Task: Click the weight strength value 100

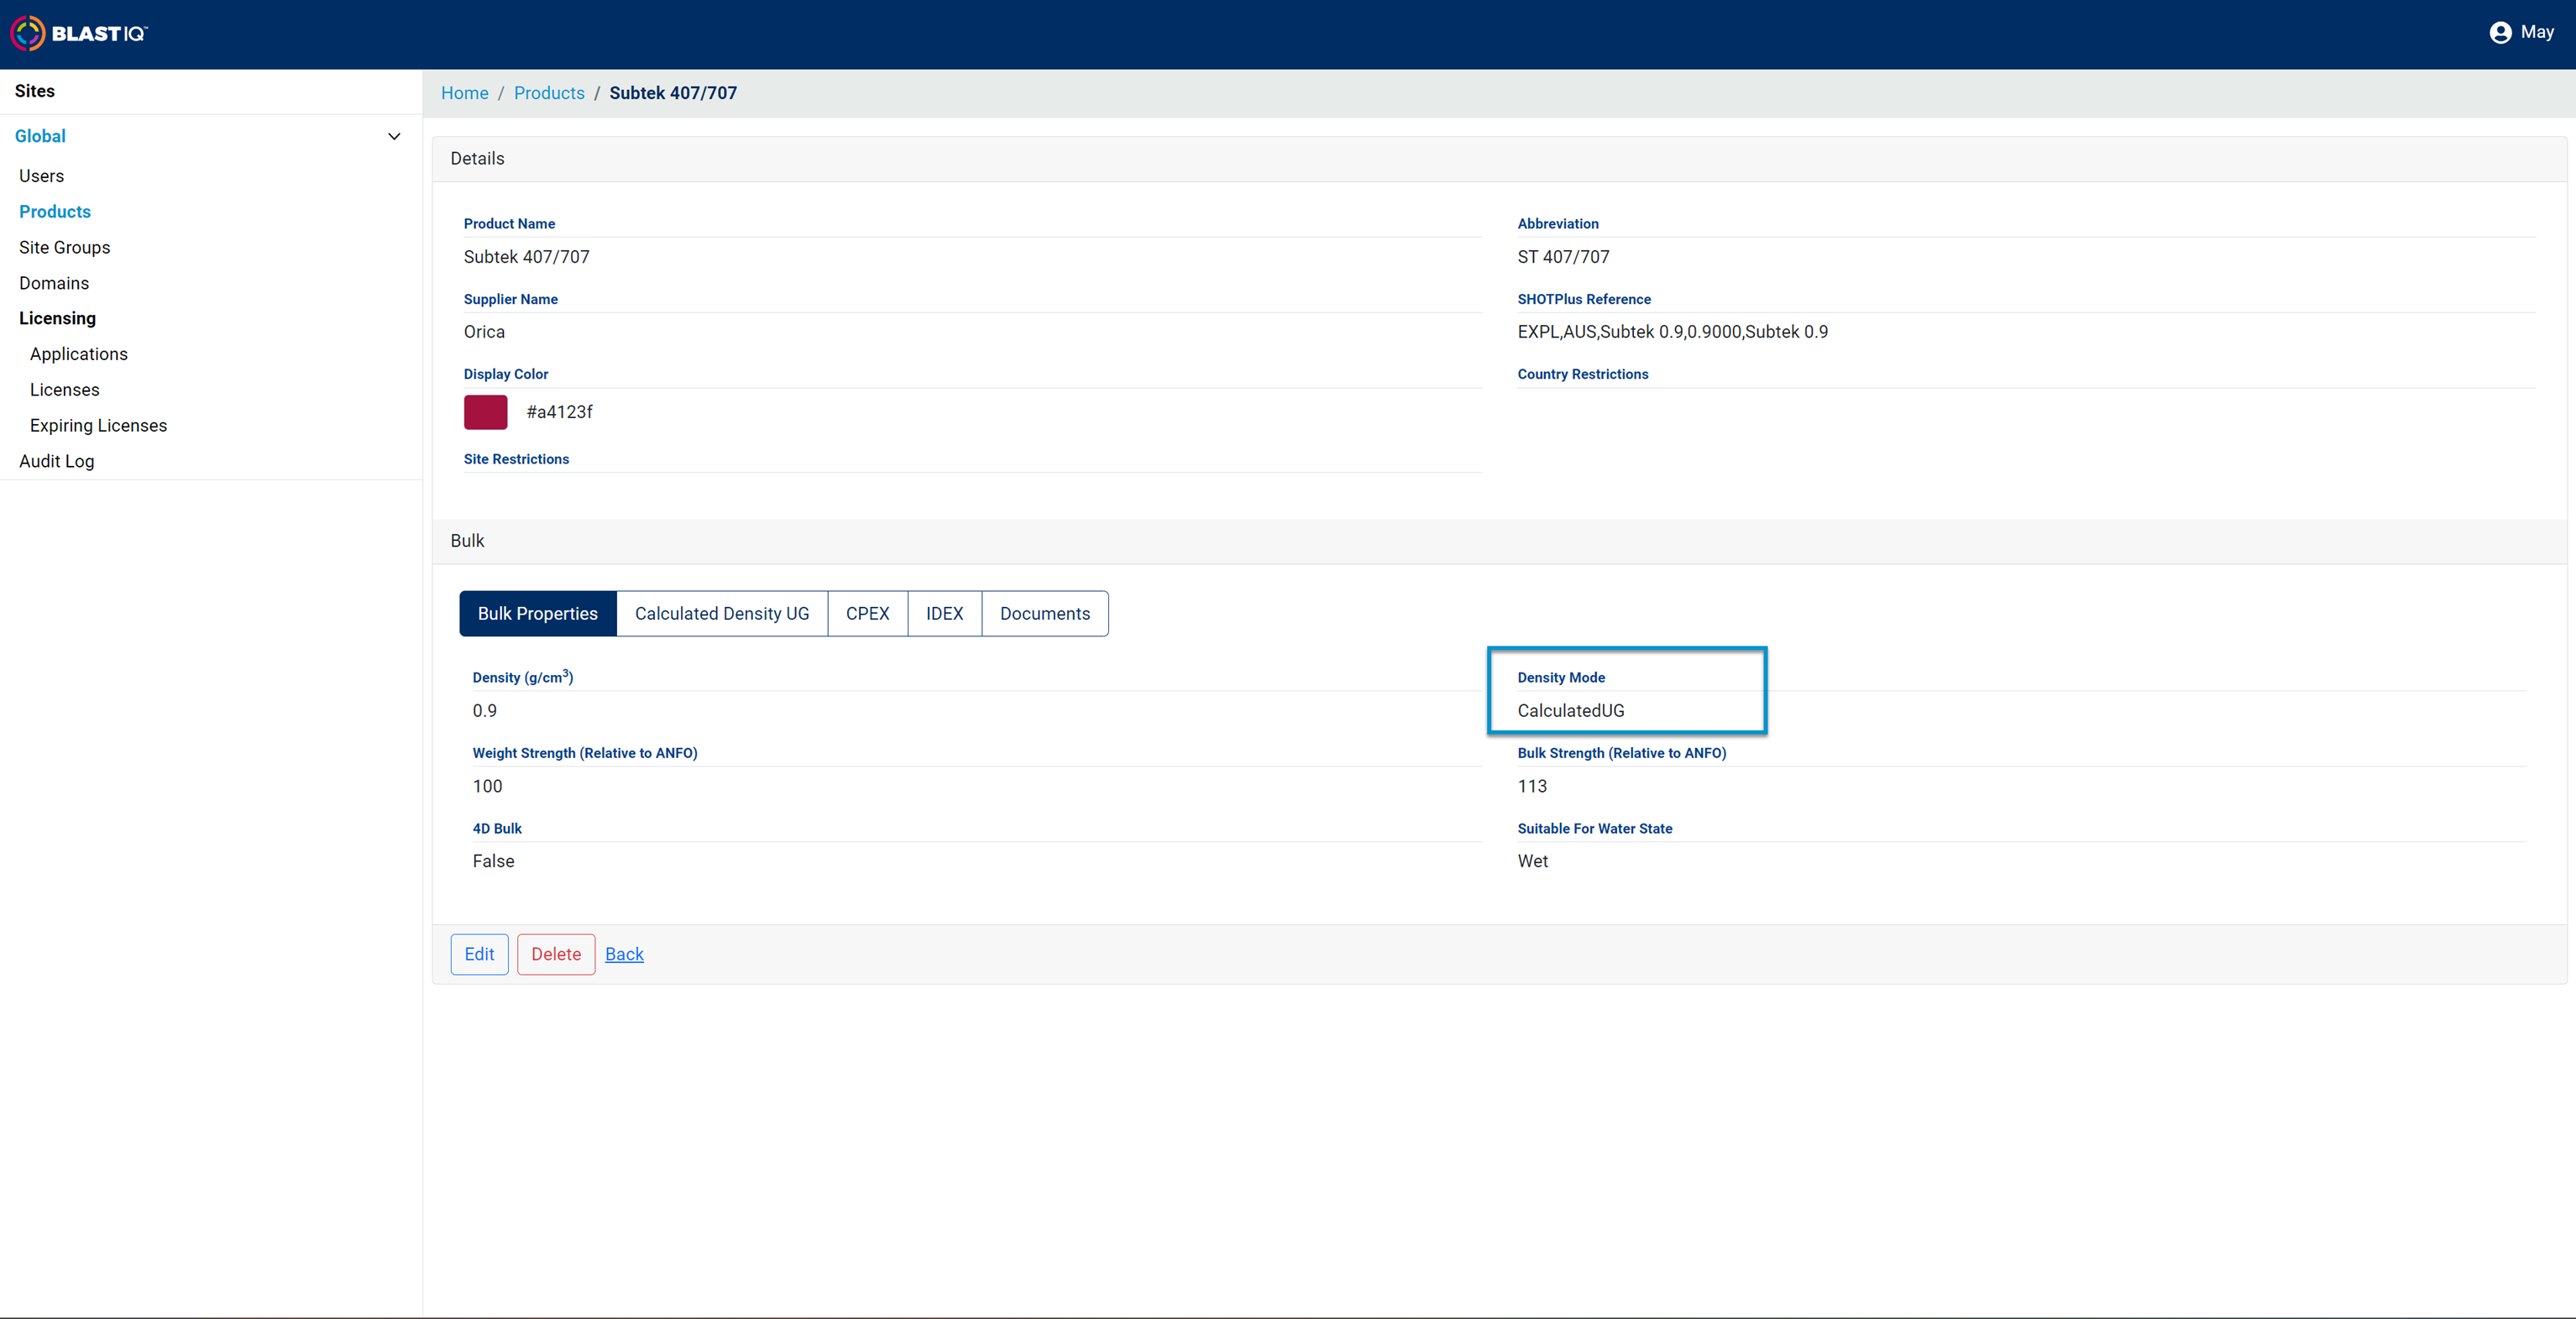Action: click(488, 786)
